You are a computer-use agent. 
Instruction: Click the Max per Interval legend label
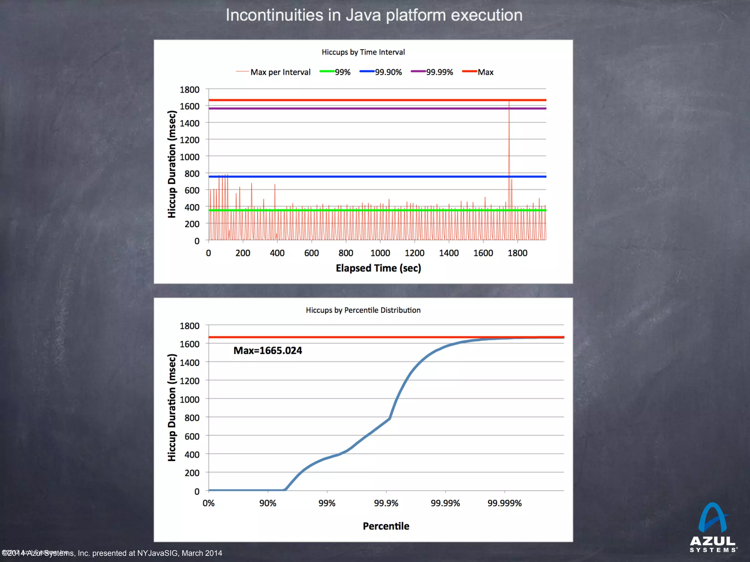280,72
